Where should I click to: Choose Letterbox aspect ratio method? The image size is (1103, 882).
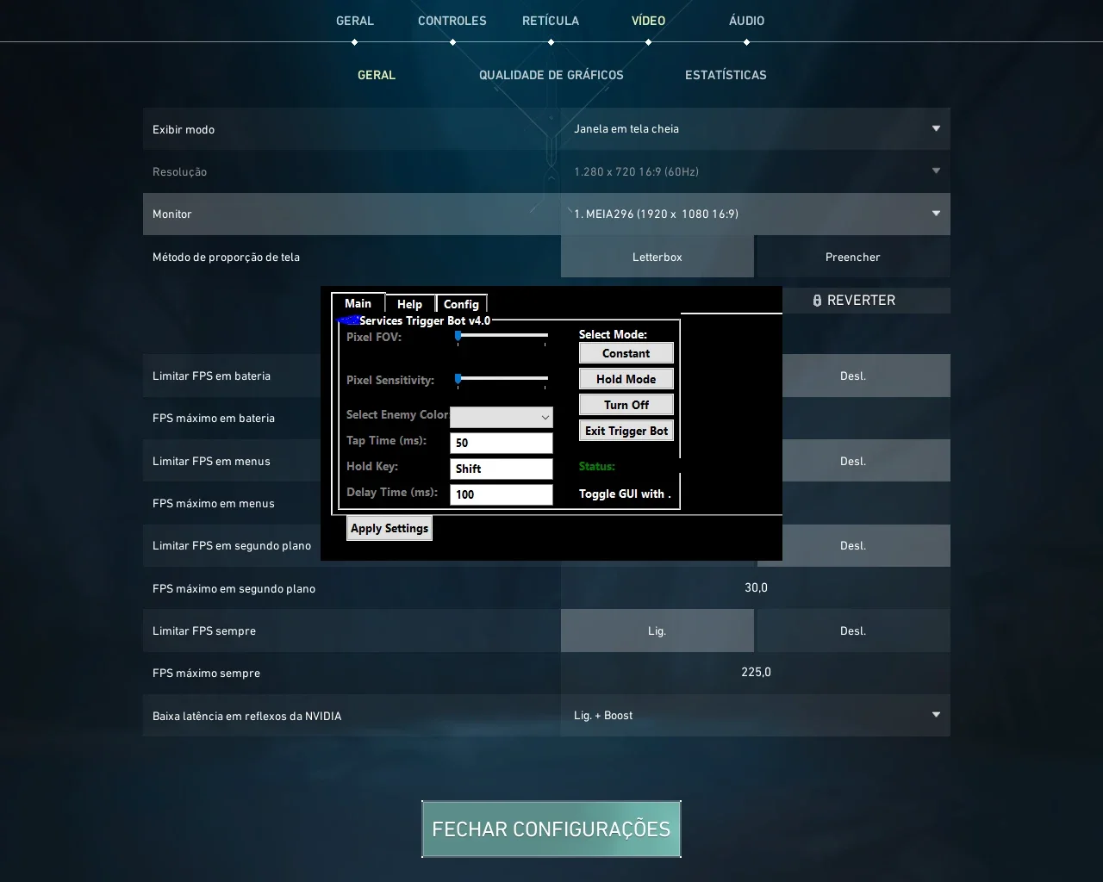tap(657, 257)
